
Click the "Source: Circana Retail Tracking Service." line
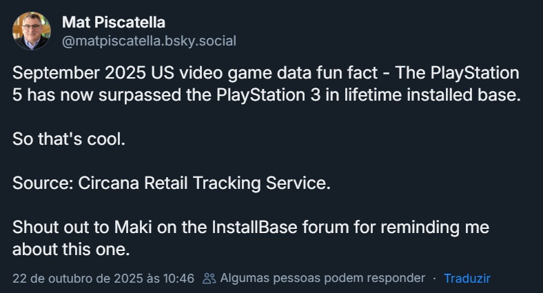click(x=172, y=183)
